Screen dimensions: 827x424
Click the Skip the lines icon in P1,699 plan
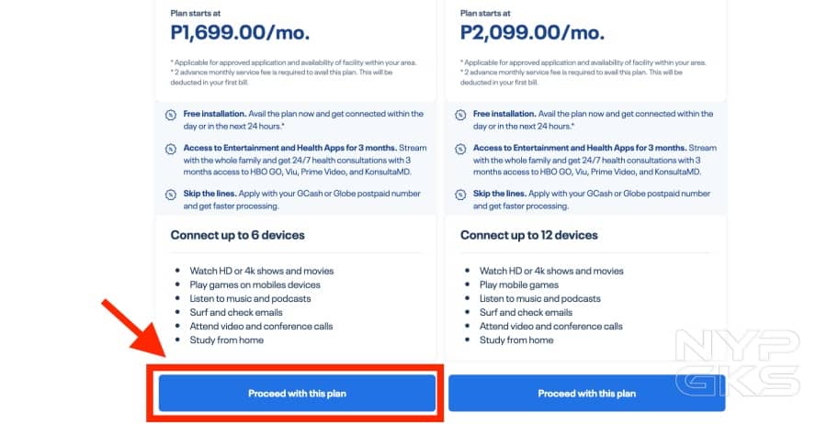tap(170, 195)
